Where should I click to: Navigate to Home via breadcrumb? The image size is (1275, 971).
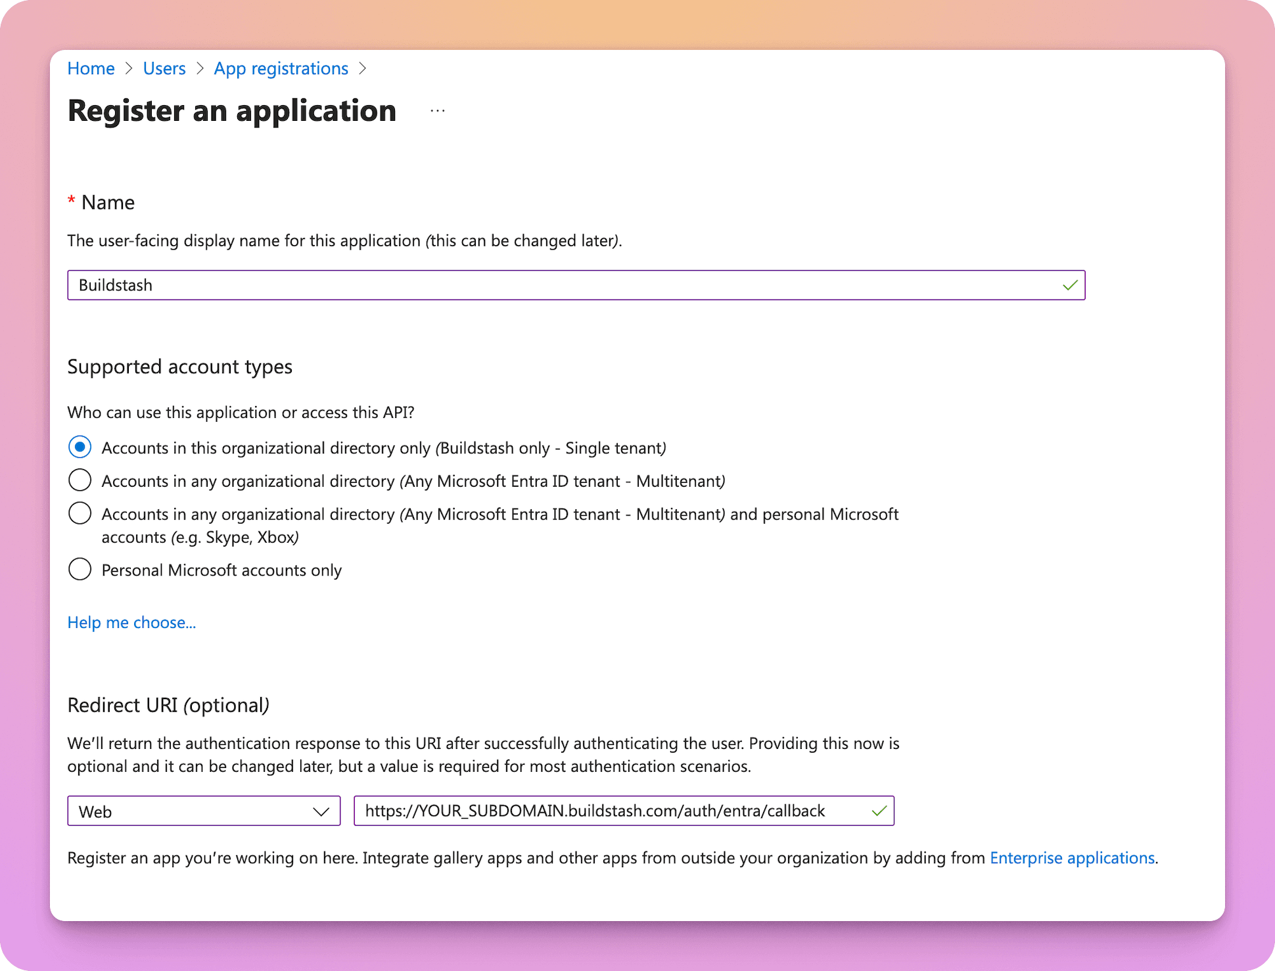[91, 68]
